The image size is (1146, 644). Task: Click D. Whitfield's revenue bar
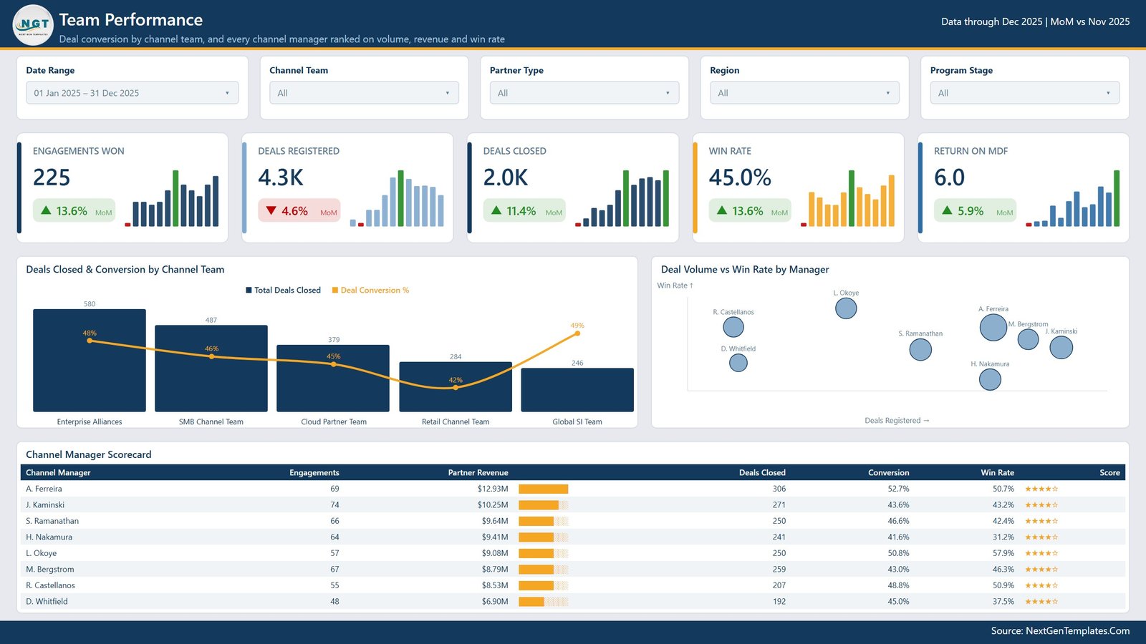(543, 602)
